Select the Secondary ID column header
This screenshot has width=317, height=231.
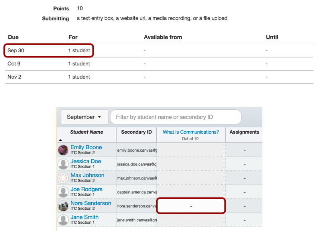click(136, 132)
